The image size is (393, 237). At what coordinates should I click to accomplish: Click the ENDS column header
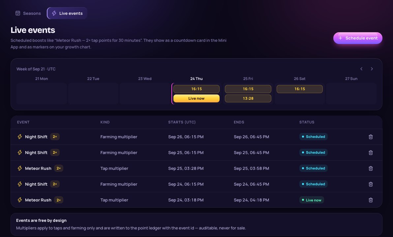239,122
